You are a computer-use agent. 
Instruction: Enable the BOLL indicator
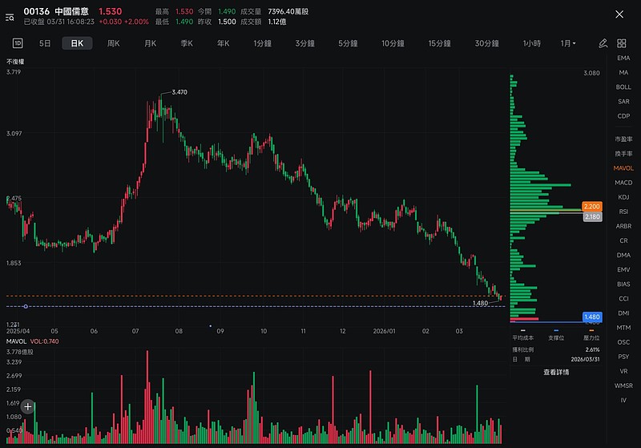[623, 87]
